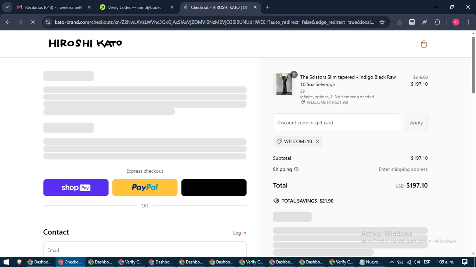Click the browser address bar URL
This screenshot has width=476, height=267.
pos(215,22)
